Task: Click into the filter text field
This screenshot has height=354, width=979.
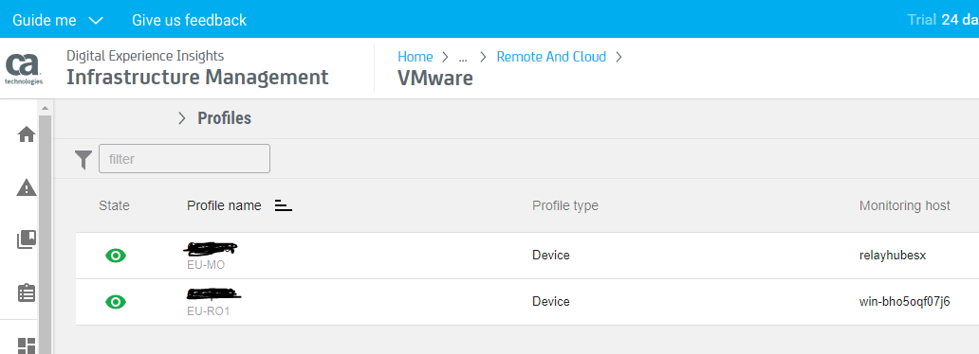Action: tap(184, 159)
